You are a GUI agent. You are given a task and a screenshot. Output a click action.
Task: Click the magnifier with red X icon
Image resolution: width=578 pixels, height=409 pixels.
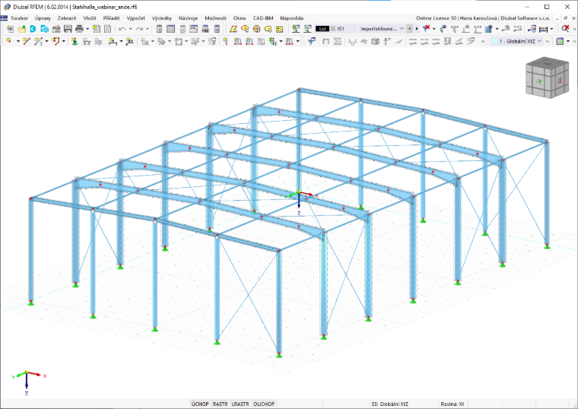point(565,29)
